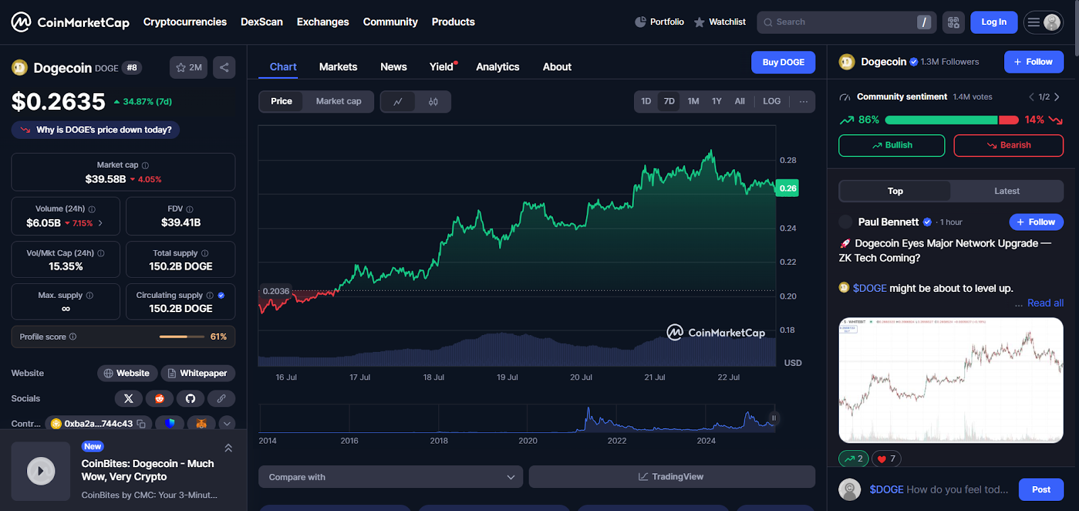The height and width of the screenshot is (511, 1079).
Task: Open Dogecoin's X (Twitter) profile
Action: tap(128, 398)
